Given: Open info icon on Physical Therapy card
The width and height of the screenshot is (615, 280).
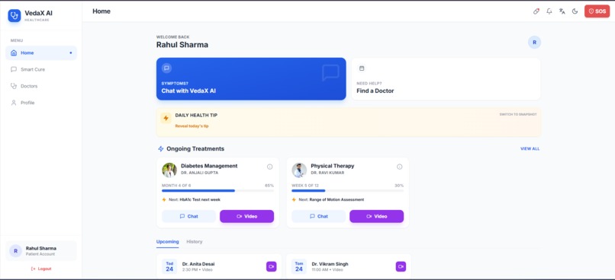Looking at the screenshot, I should click(x=400, y=167).
